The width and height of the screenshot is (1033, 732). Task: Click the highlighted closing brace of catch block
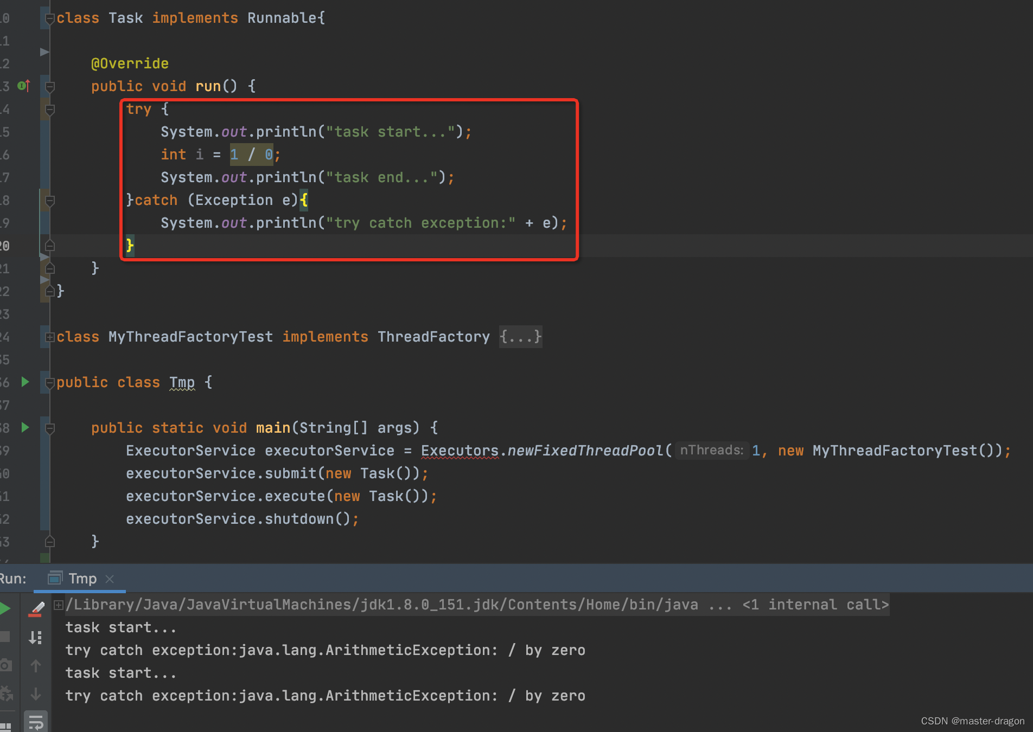pyautogui.click(x=130, y=246)
